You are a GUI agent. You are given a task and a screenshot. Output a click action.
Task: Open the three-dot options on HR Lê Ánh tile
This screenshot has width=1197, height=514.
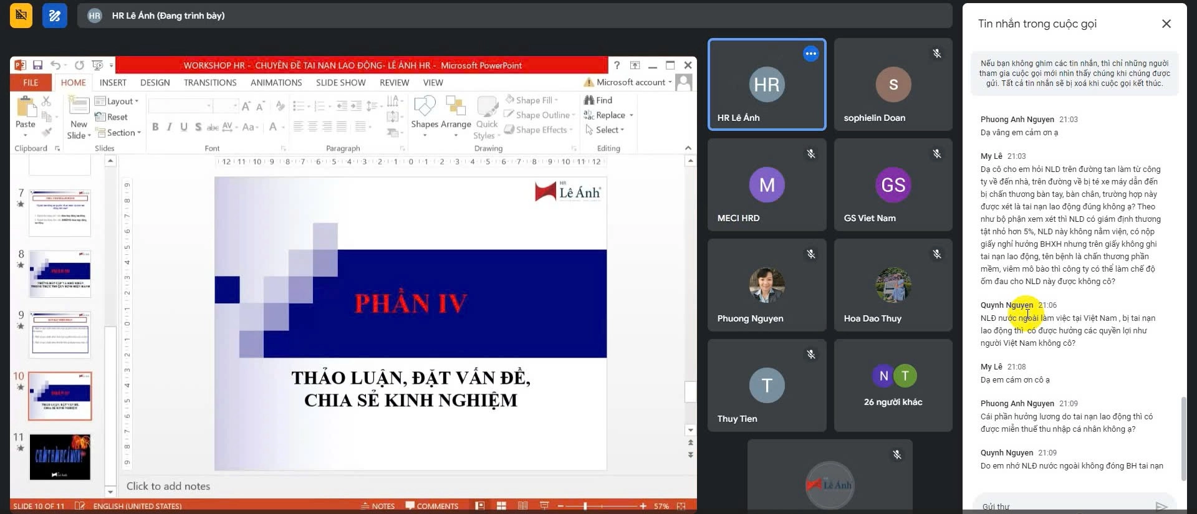tap(810, 54)
